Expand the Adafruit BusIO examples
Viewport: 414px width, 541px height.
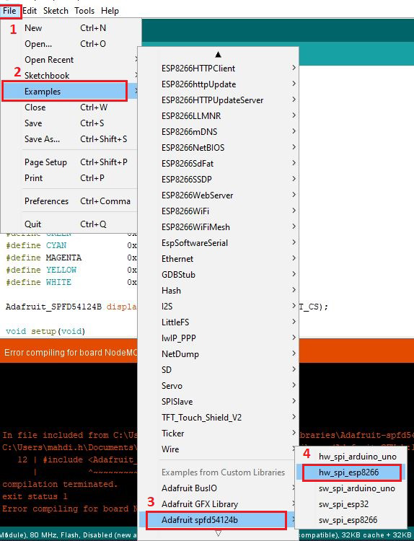218,488
